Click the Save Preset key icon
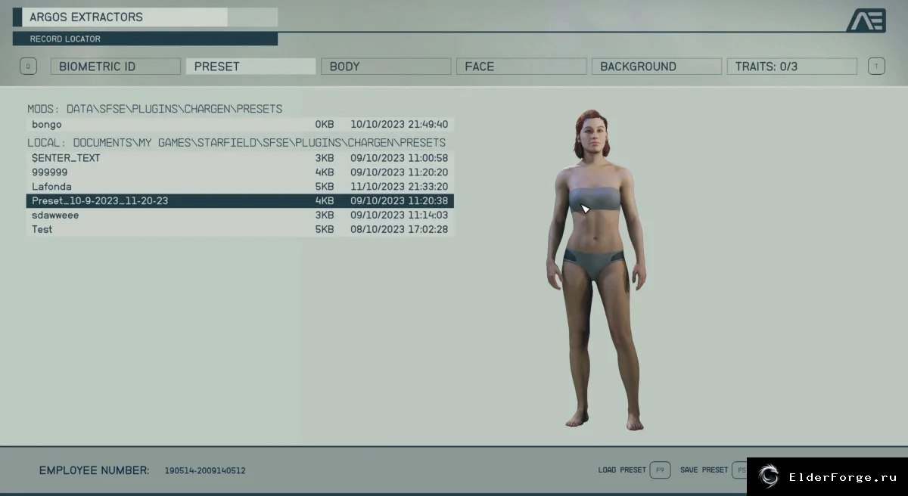Image resolution: width=908 pixels, height=496 pixels. point(739,470)
